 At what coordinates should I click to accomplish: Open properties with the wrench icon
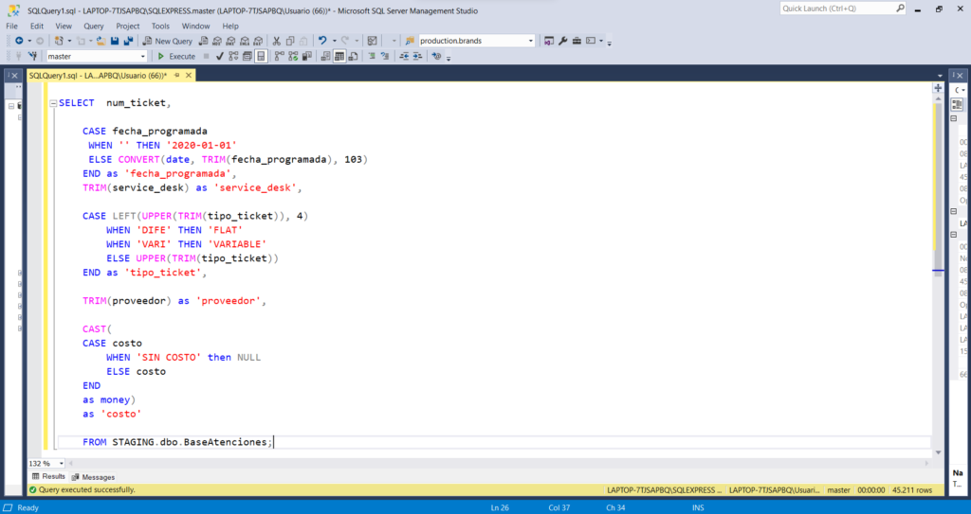(562, 41)
